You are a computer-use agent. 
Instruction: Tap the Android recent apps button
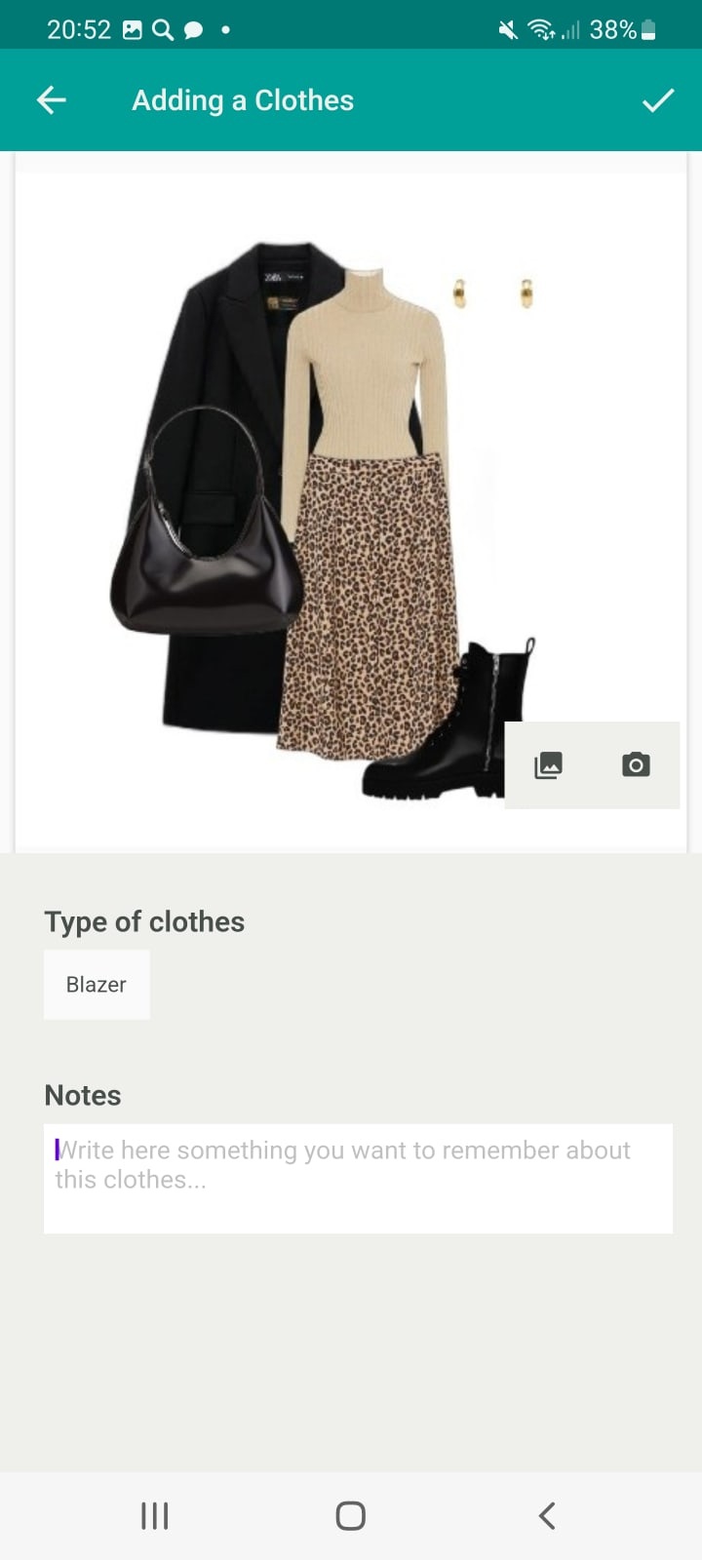[x=155, y=1515]
